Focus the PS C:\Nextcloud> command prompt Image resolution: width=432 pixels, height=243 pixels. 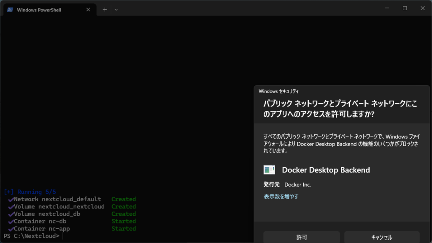tap(62, 236)
